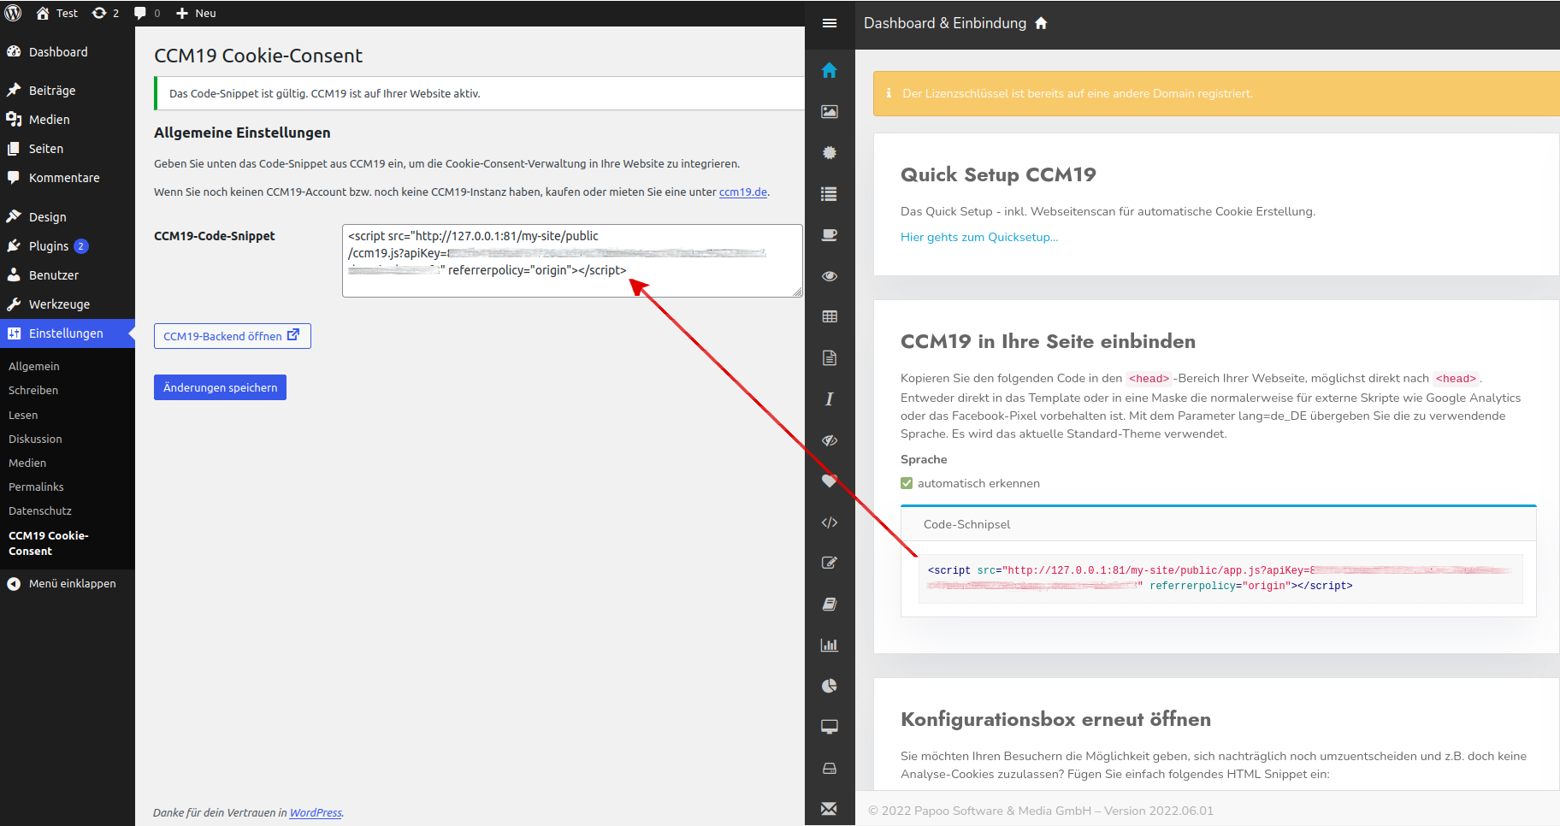This screenshot has height=826, width=1560.
Task: Select the code </> icon in the right sidebar
Action: (x=829, y=522)
